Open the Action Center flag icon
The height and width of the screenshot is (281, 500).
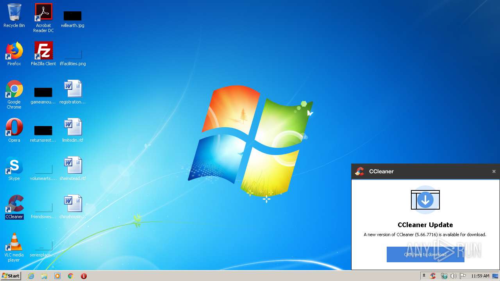463,276
